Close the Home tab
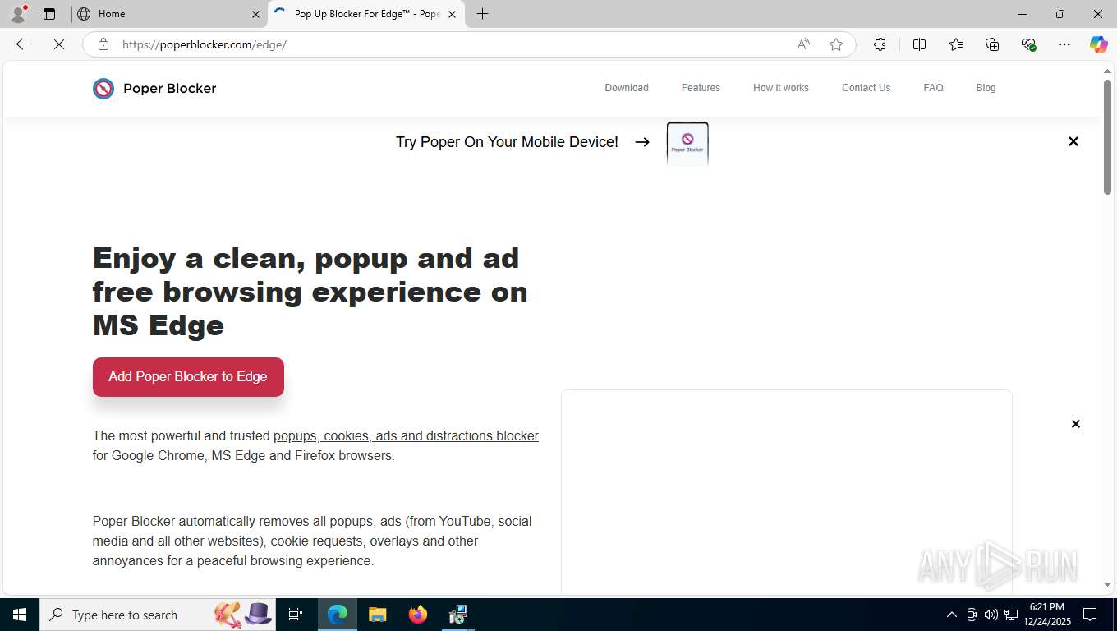 255,14
